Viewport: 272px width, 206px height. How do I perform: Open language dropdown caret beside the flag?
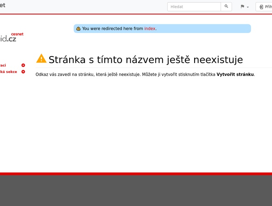coord(248,7)
